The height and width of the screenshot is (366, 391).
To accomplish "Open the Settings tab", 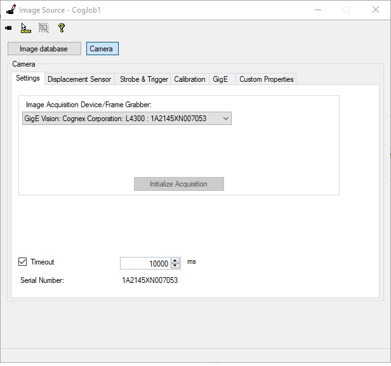I will click(x=28, y=78).
